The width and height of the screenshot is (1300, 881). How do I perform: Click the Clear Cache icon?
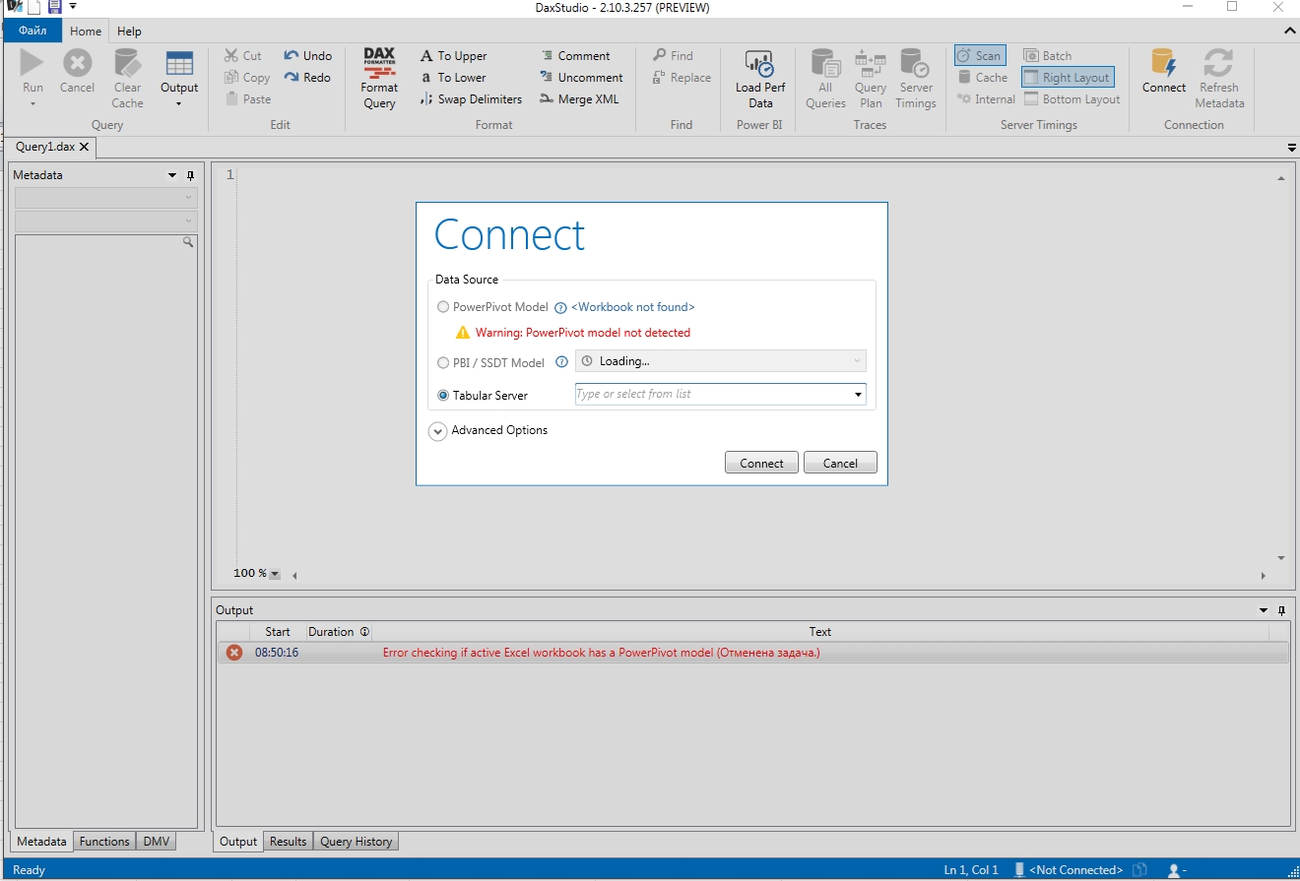point(127,76)
